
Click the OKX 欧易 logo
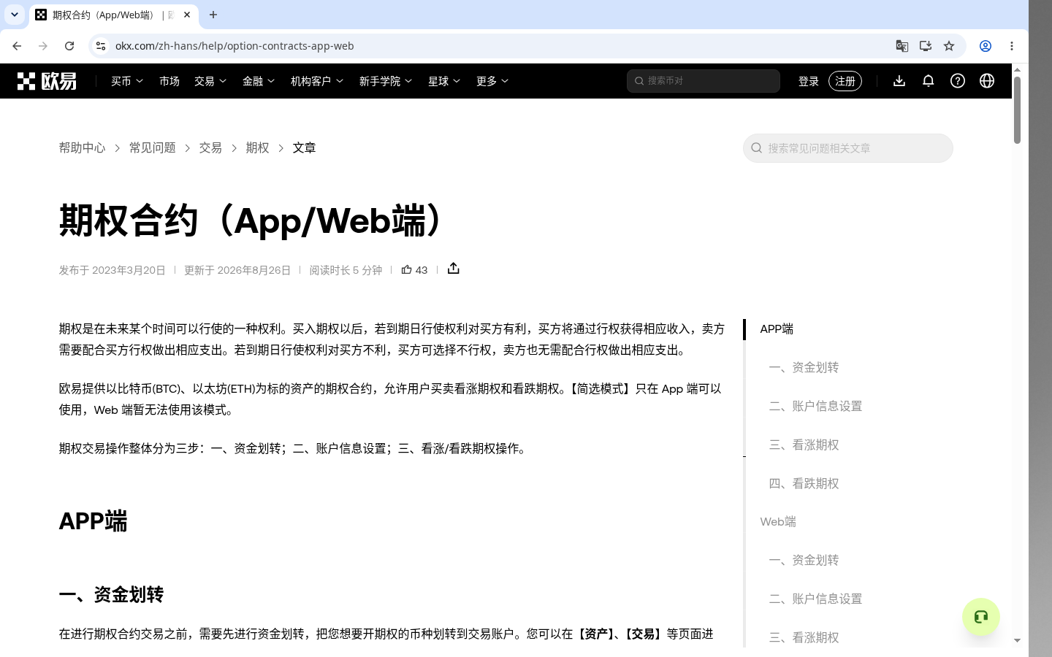(47, 81)
